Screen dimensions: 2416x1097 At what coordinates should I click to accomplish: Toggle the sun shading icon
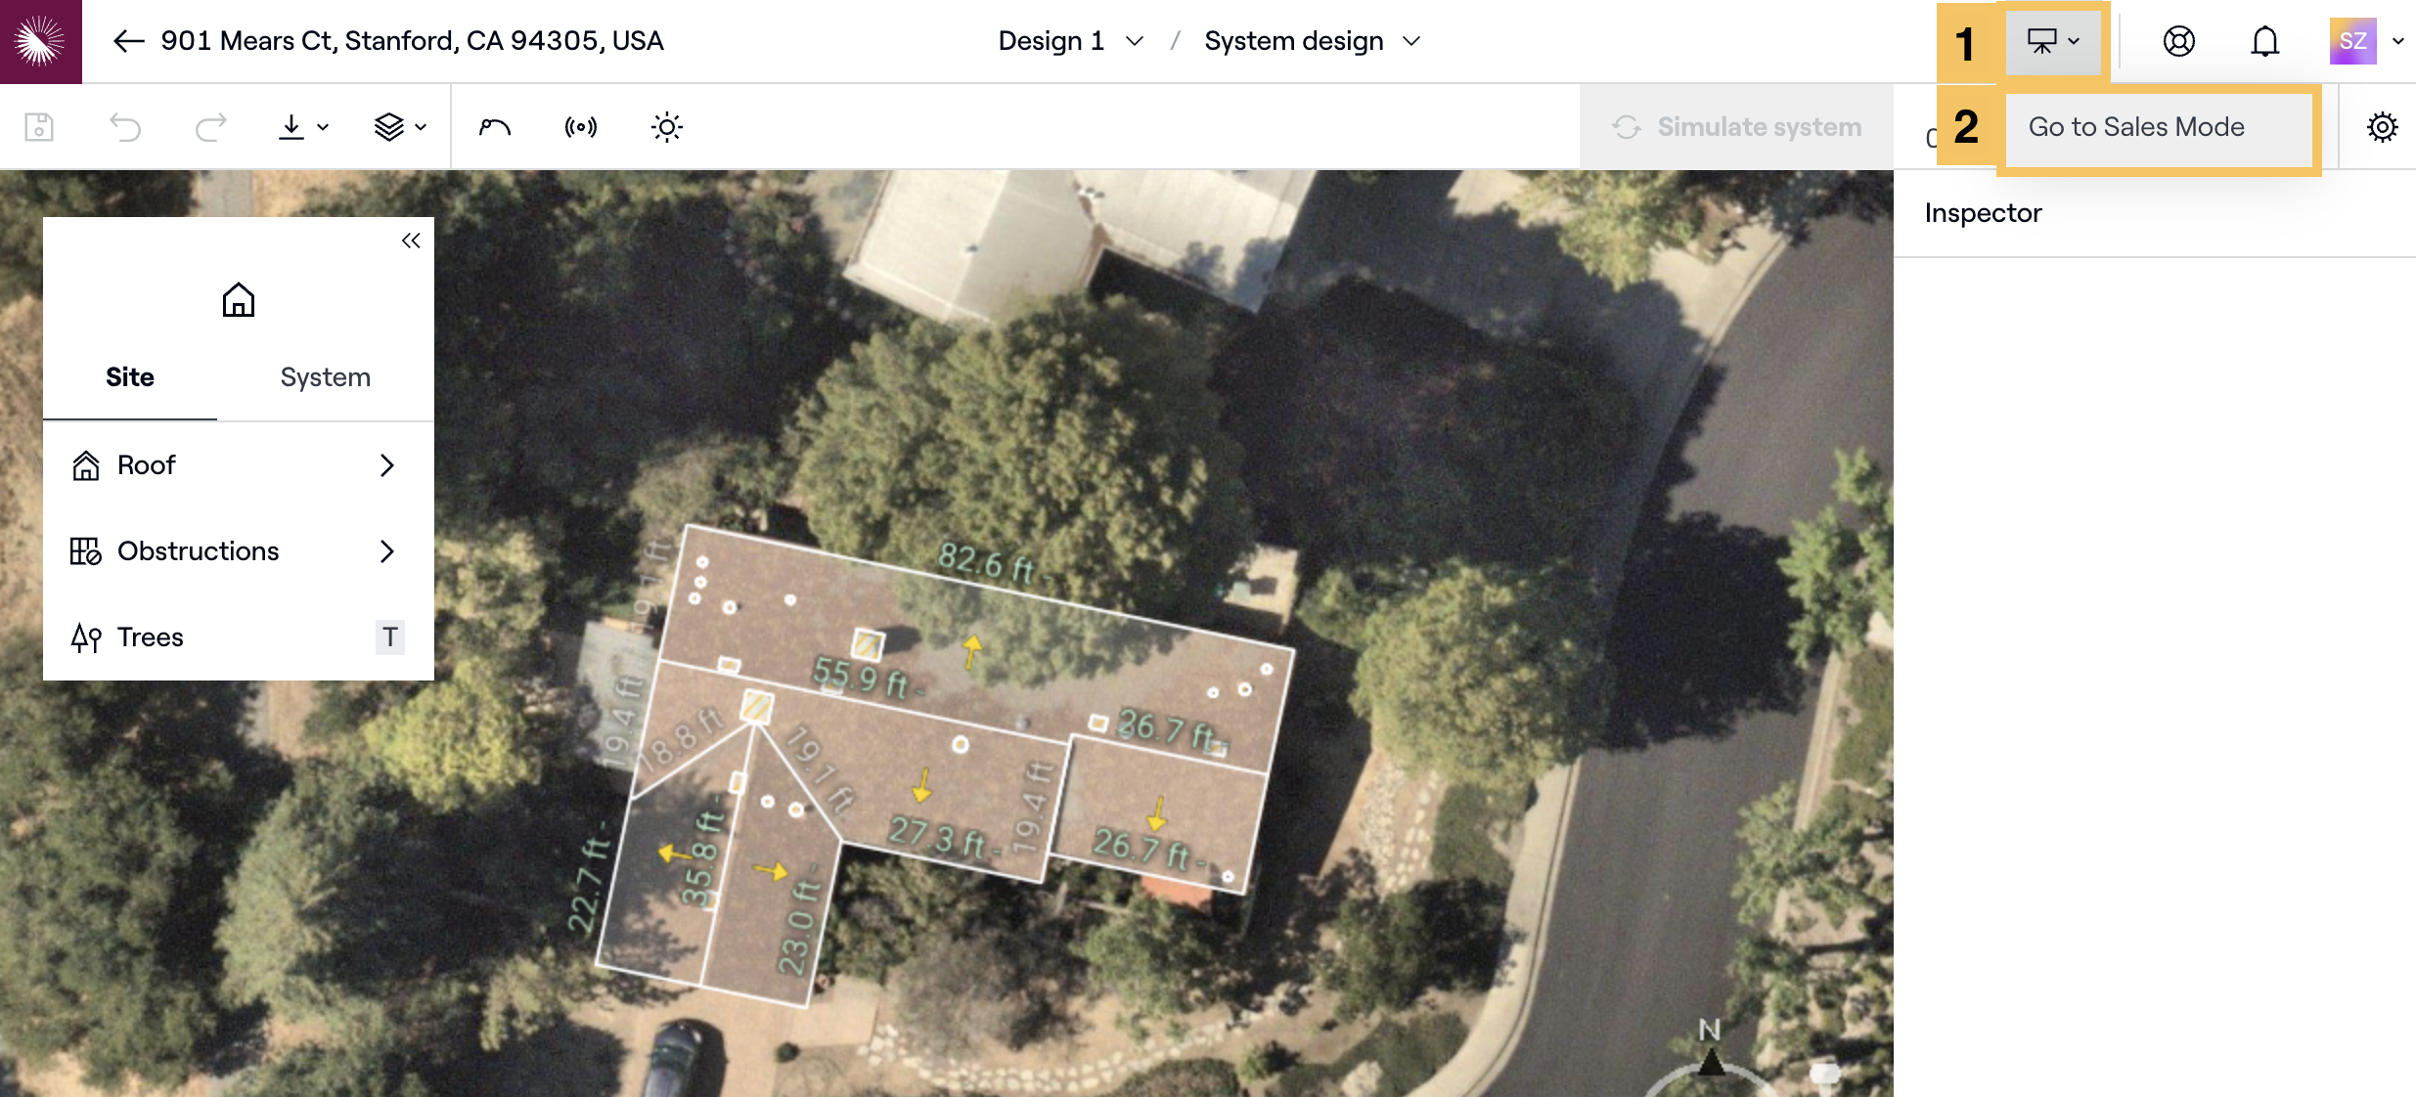coord(666,127)
